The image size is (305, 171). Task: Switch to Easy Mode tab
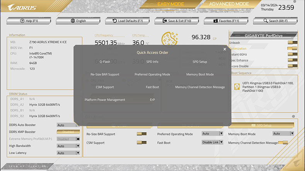point(170,4)
